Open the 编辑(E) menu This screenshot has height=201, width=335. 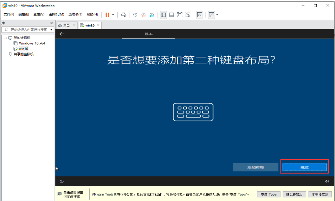point(24,14)
